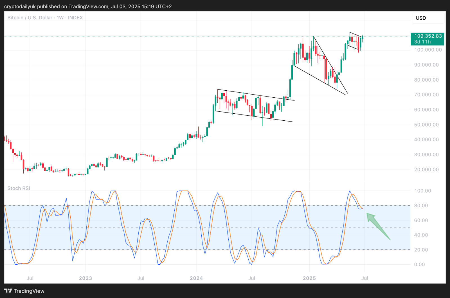This screenshot has height=298, width=450.
Task: Click the 30,000.00 price axis label
Action: [x=426, y=155]
